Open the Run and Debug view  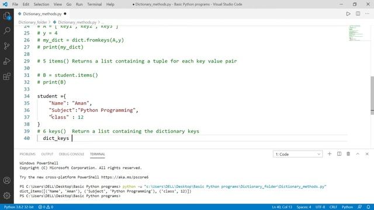click(x=6, y=61)
